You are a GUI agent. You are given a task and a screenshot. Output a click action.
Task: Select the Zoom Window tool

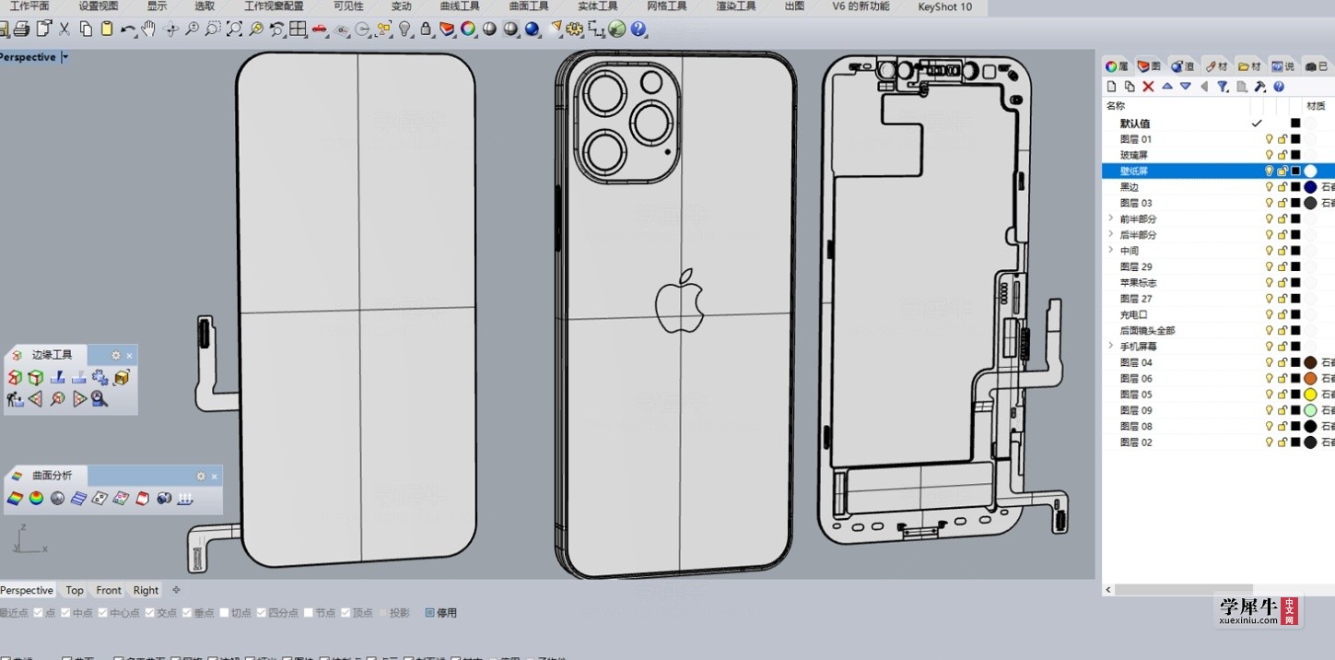(213, 29)
